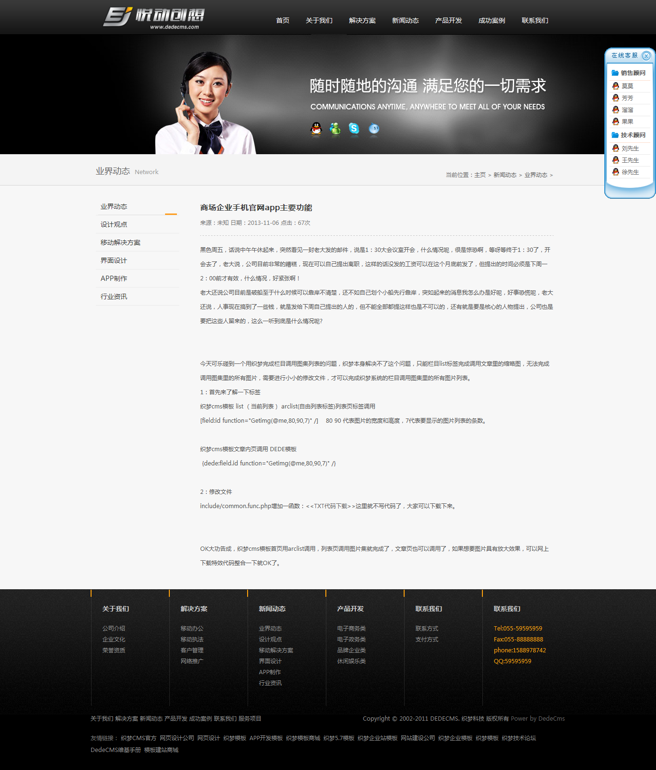Click the Skype icon in the banner
Screen dimensions: 656x770
[354, 128]
